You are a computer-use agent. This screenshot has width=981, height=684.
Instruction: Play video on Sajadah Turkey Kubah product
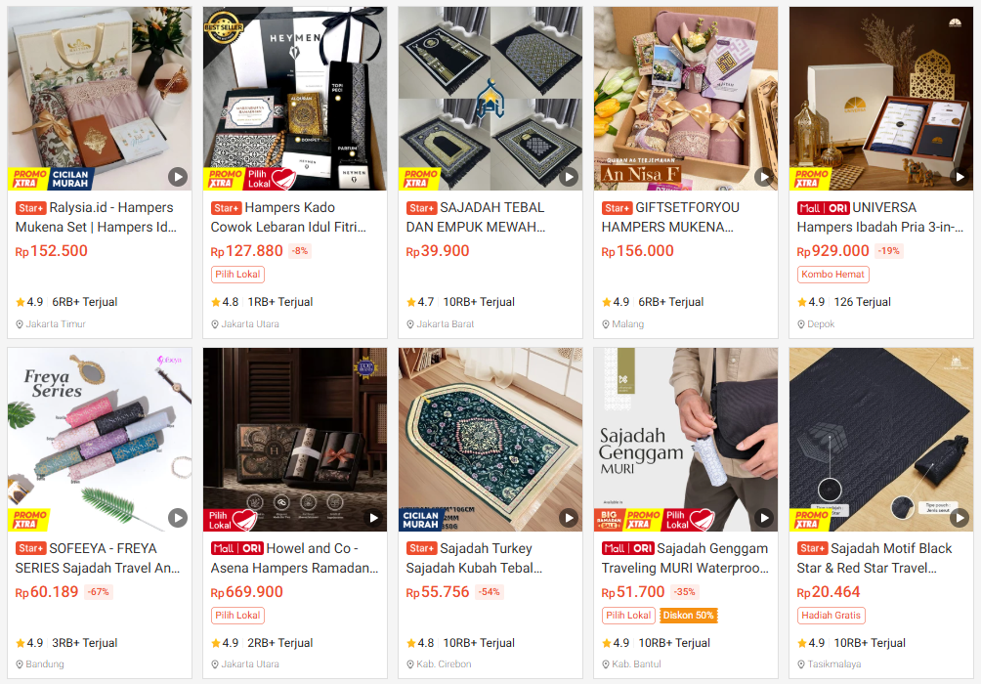(568, 518)
